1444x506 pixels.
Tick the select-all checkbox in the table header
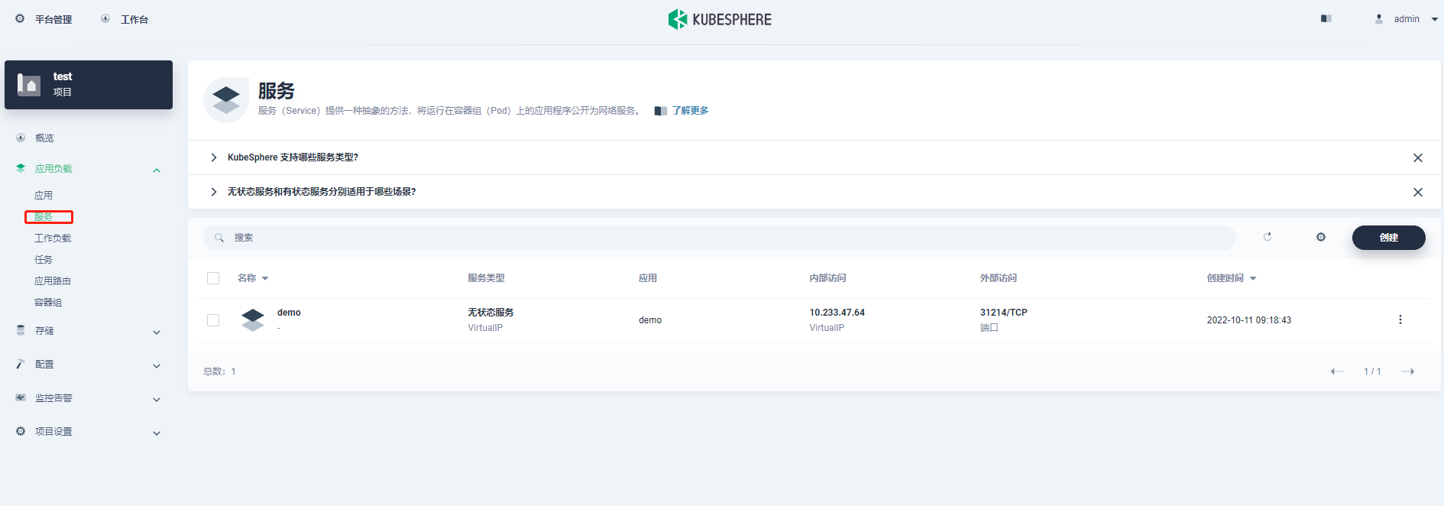(213, 278)
